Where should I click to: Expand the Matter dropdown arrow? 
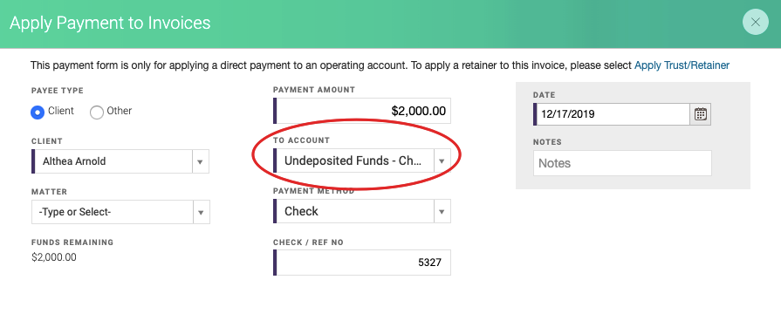coord(201,213)
